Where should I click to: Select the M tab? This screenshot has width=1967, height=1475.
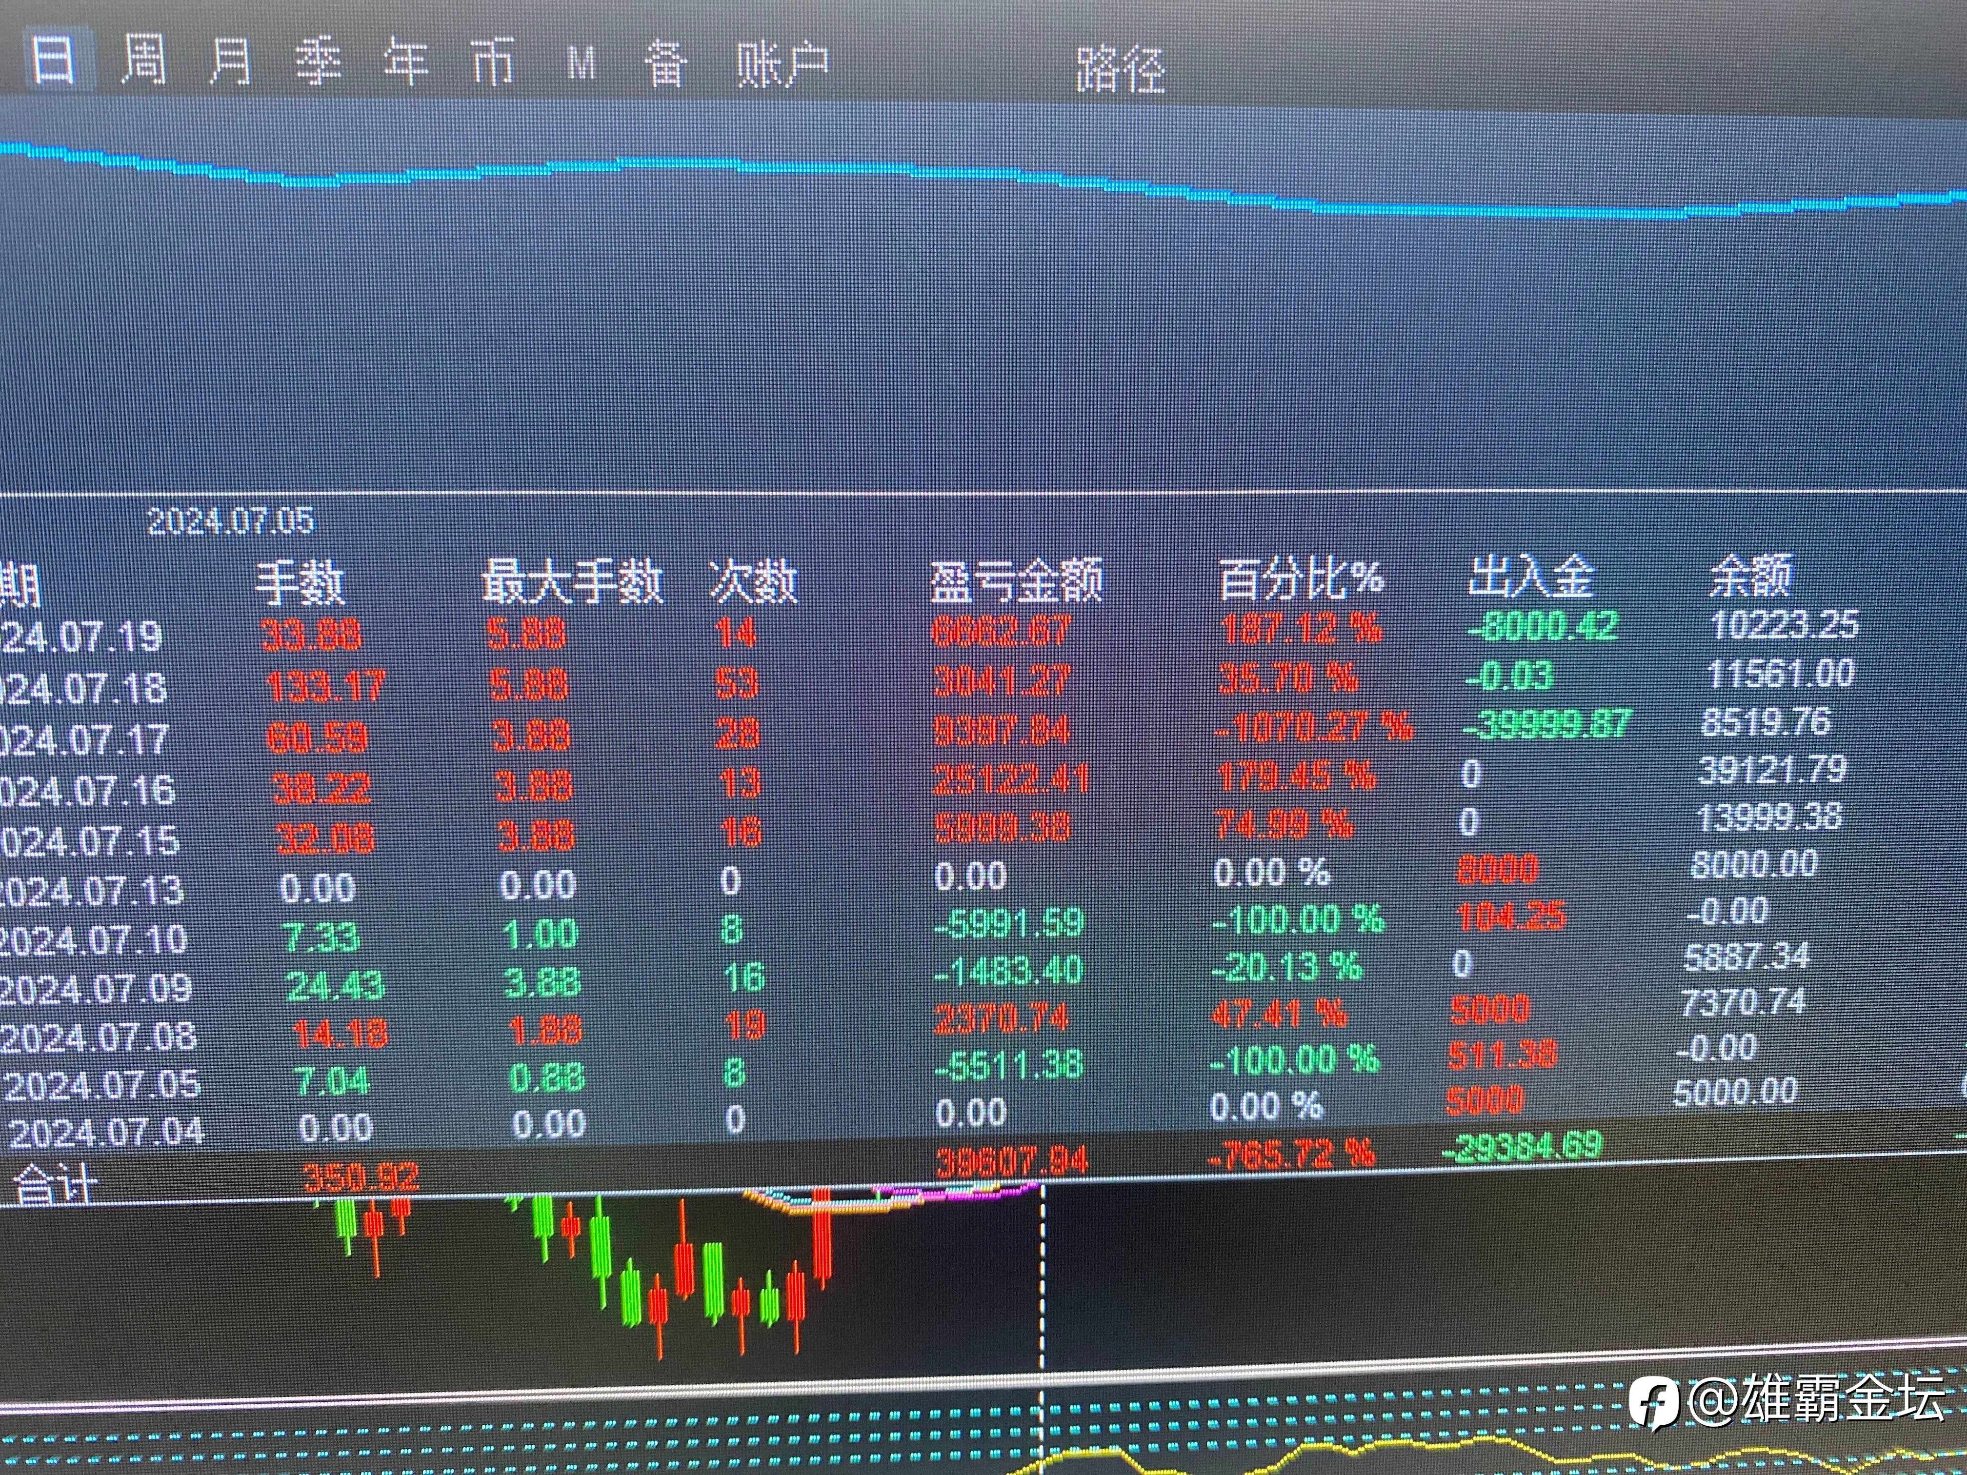click(x=582, y=64)
